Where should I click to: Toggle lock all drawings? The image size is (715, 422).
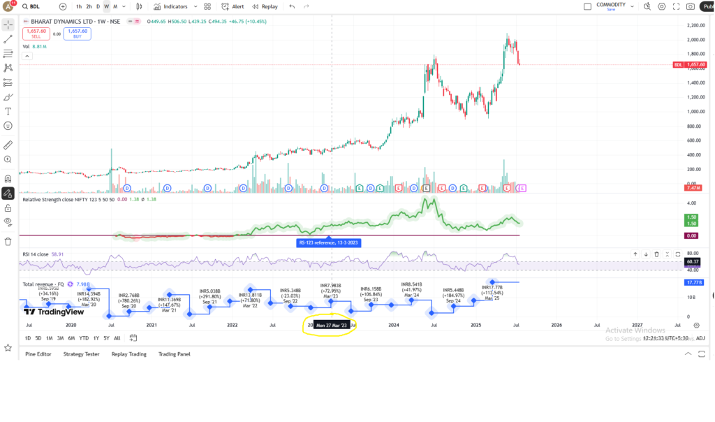pyautogui.click(x=8, y=208)
